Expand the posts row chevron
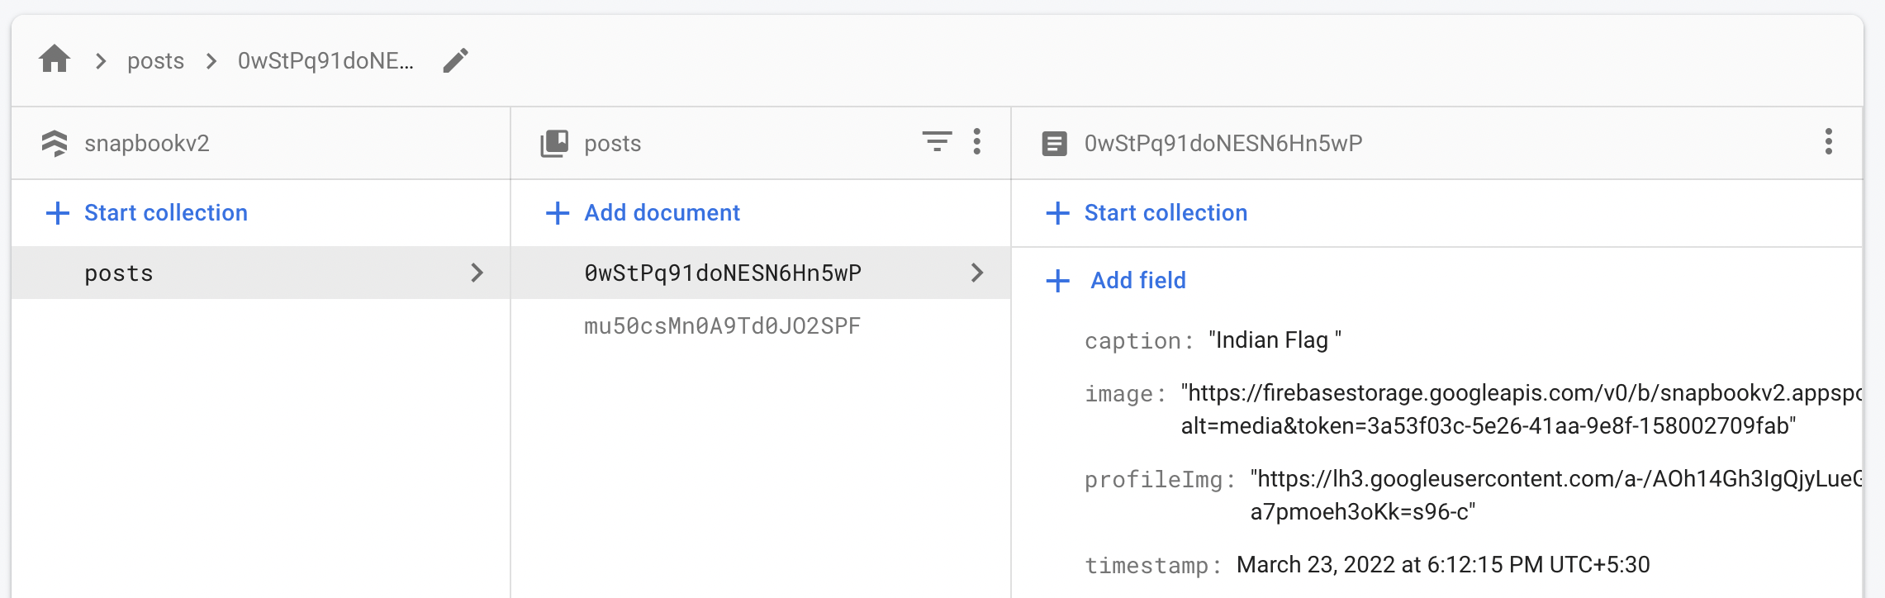This screenshot has height=598, width=1885. point(477,273)
